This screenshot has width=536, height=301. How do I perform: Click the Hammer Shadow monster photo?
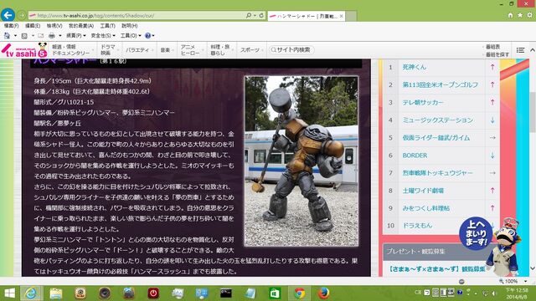coord(301,161)
